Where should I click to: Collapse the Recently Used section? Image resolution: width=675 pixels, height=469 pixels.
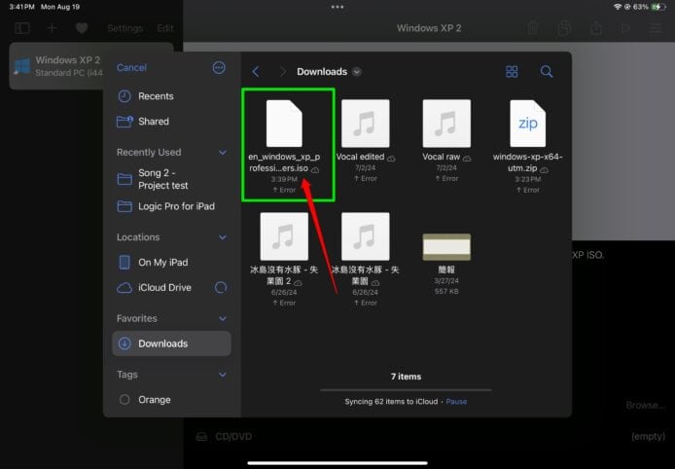(x=222, y=153)
